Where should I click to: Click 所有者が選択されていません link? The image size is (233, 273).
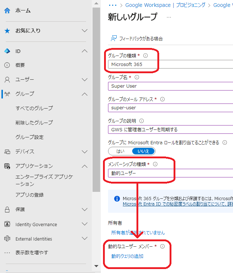[x=138, y=233]
